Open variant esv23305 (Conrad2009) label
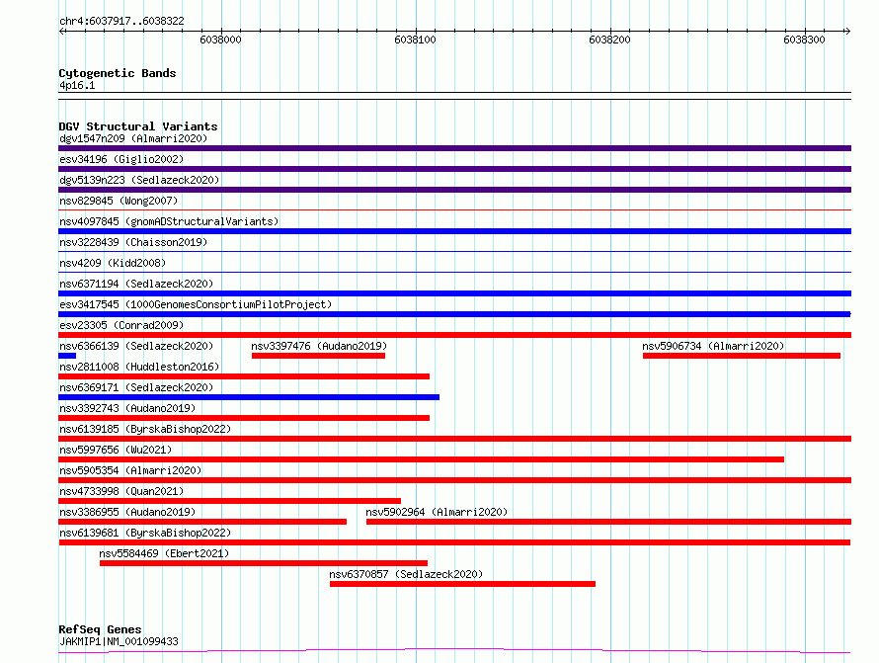This screenshot has height=663, width=879. pyautogui.click(x=121, y=325)
